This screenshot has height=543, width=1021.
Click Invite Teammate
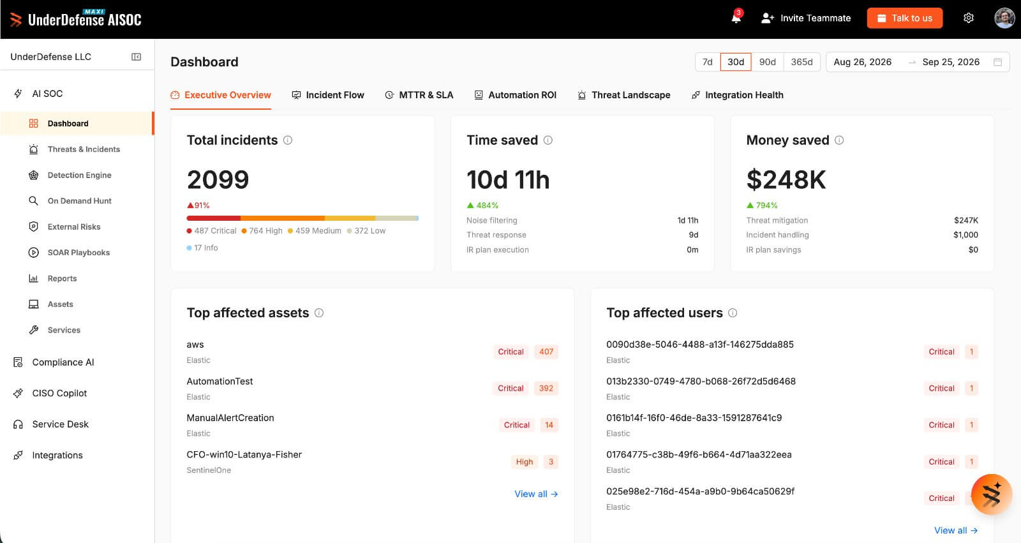(x=806, y=18)
